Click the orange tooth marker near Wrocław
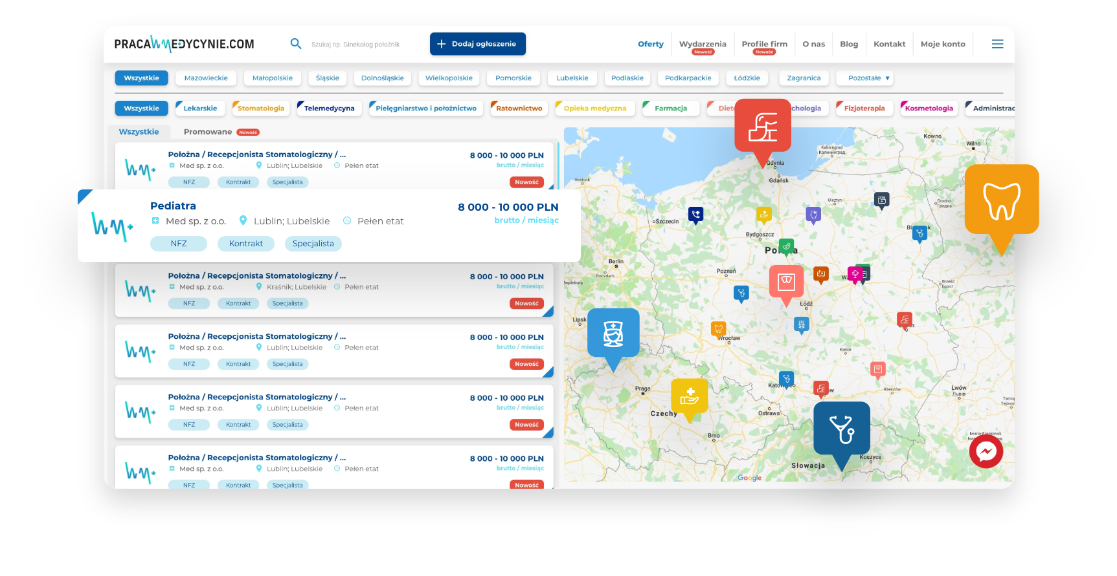 click(x=718, y=329)
